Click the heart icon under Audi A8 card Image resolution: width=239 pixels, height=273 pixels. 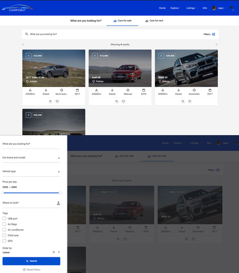[x=123, y=101]
